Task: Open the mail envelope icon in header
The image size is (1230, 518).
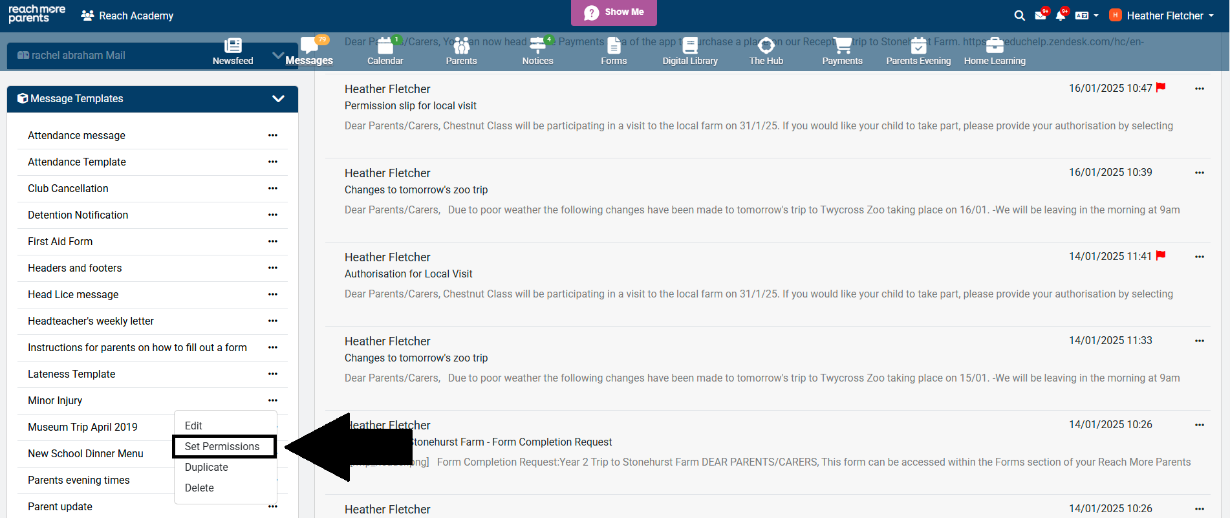Action: (x=1041, y=16)
